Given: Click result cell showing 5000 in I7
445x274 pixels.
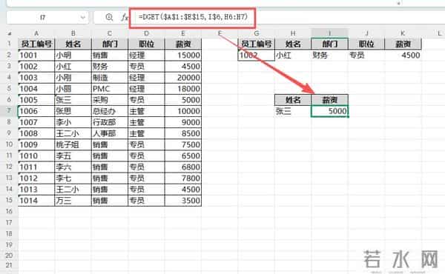Looking at the screenshot, I should [330, 111].
